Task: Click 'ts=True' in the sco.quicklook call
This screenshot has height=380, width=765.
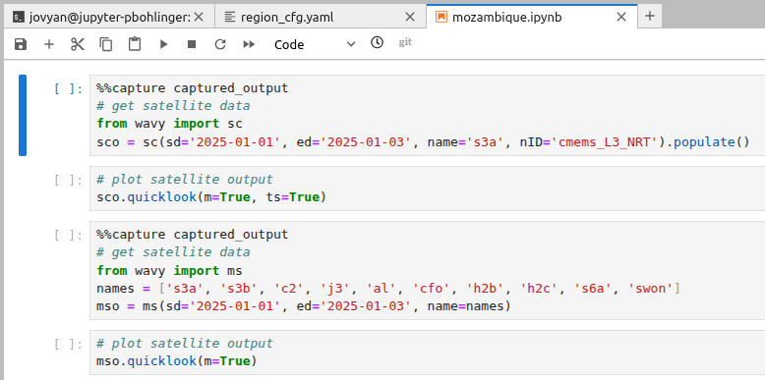Action: 293,197
